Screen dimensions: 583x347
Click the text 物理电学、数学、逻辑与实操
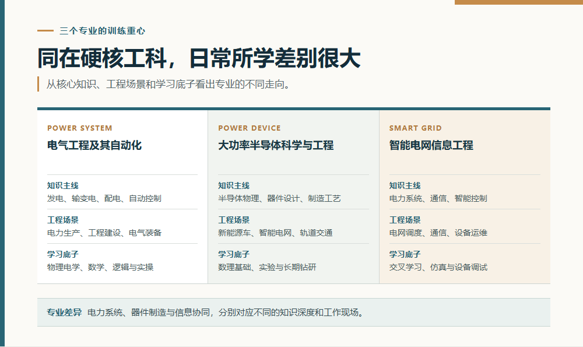[100, 267]
